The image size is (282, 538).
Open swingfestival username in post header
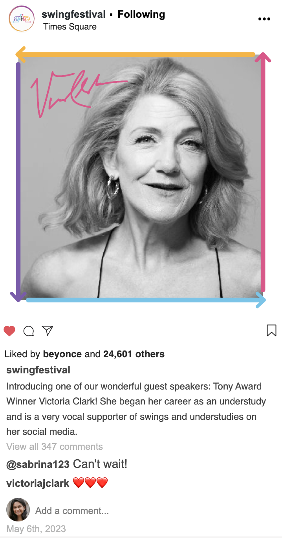73,15
